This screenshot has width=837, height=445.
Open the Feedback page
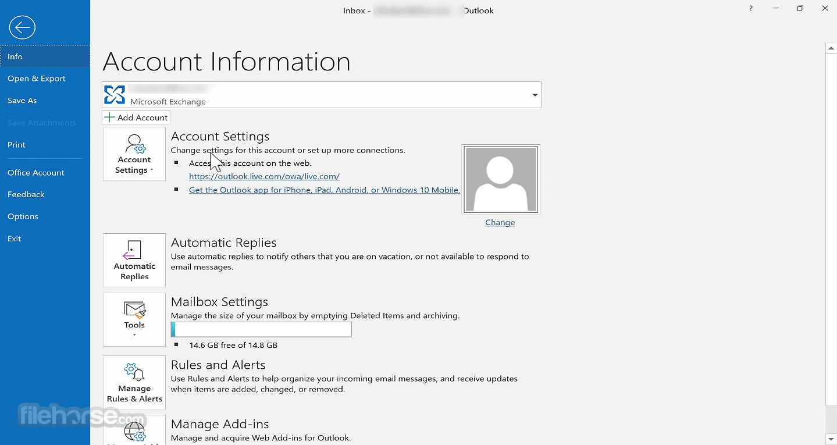[45, 194]
